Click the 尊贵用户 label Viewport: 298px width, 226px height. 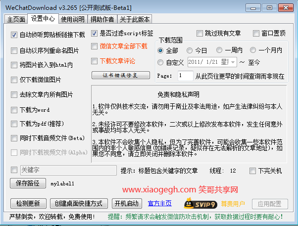[233, 204]
